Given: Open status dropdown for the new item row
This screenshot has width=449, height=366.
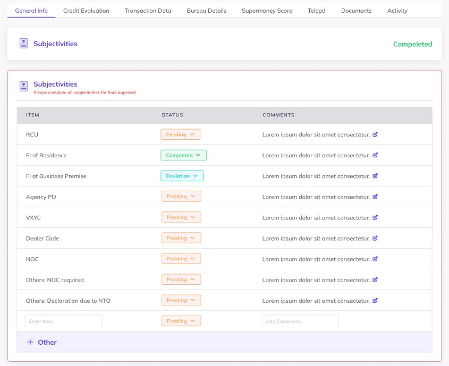Looking at the screenshot, I should coord(181,321).
